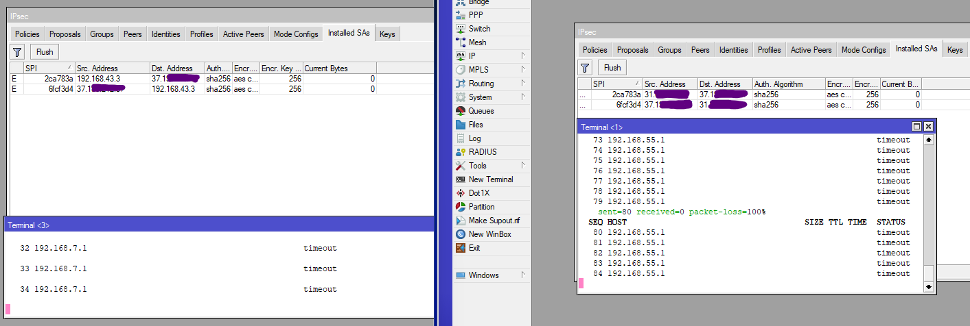This screenshot has width=970, height=326.
Task: Click the New Terminal icon
Action: (461, 179)
